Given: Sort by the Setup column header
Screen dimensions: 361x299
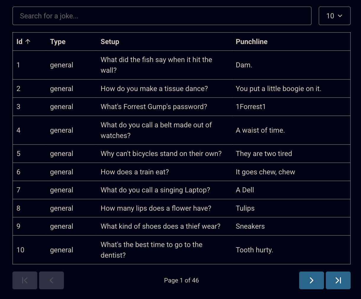Looking at the screenshot, I should pos(110,42).
